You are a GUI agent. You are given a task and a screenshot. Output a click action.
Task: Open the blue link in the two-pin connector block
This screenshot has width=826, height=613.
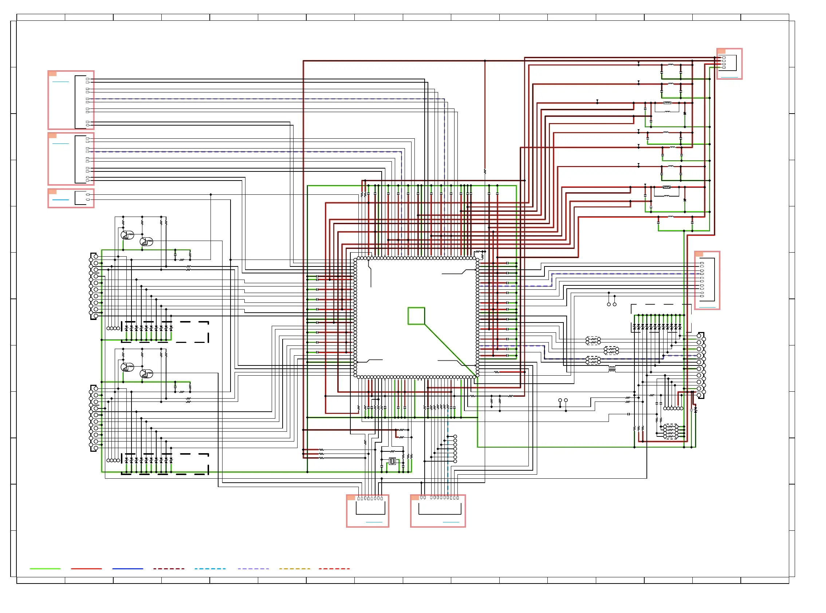(x=60, y=200)
